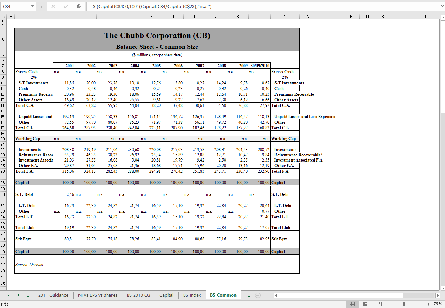The image size is (445, 308).
Task: Click the 2001 year column heading
Action: (x=70, y=66)
